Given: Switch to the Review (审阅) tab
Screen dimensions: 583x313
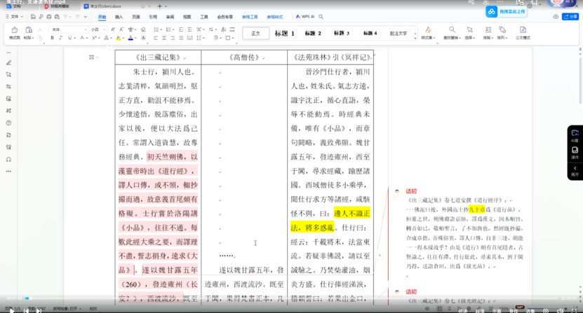Looking at the screenshot, I should 170,17.
